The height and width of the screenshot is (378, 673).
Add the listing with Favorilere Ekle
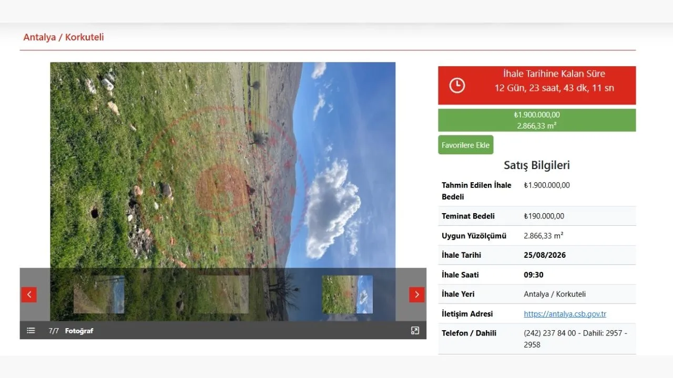(x=466, y=145)
